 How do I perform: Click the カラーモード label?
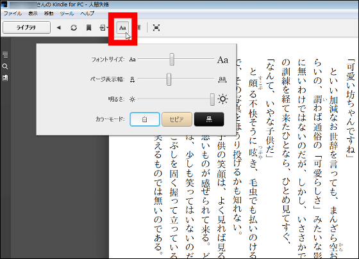110,119
